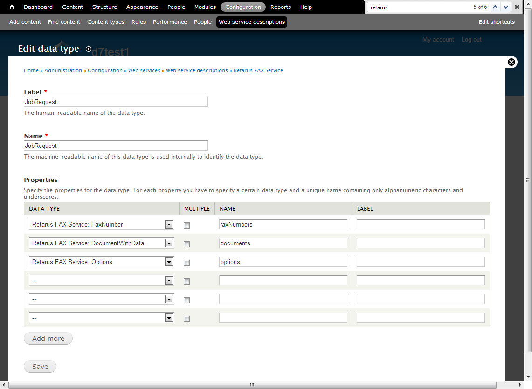Open data type dropdown in fifth row

click(102, 299)
